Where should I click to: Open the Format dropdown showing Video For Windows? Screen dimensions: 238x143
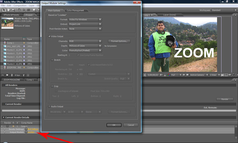(85, 20)
